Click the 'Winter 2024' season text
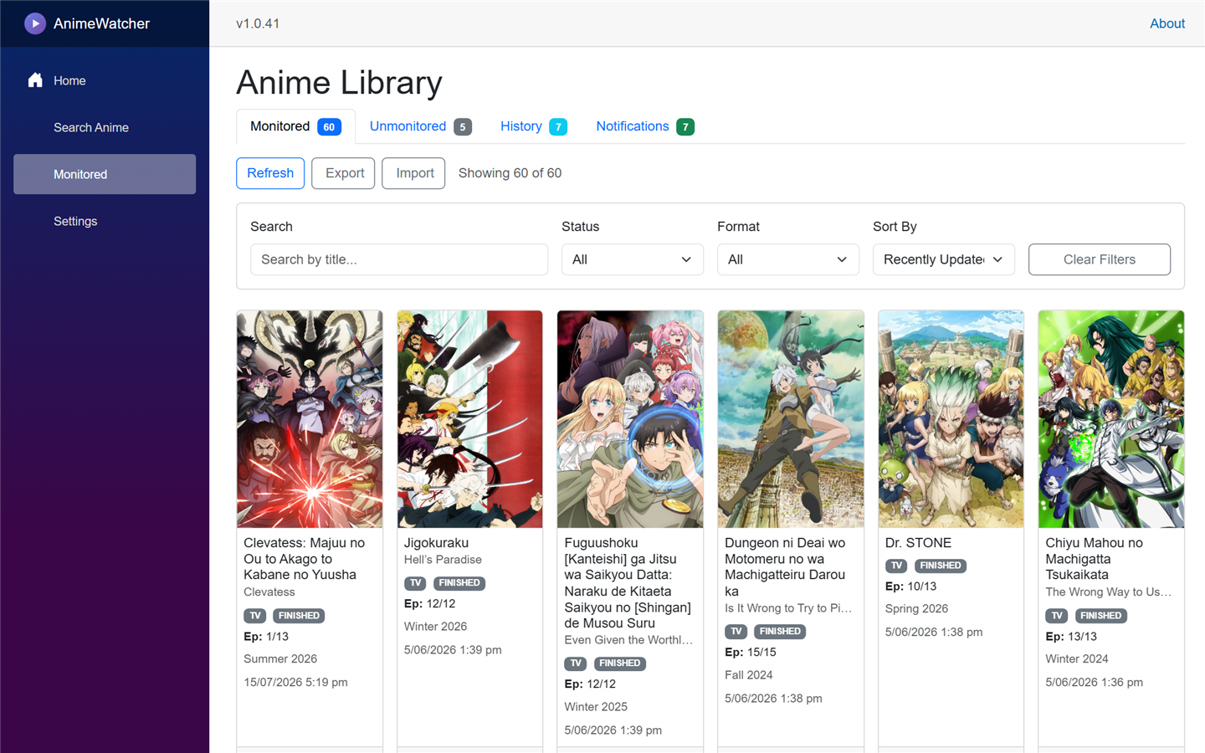 (x=1077, y=659)
